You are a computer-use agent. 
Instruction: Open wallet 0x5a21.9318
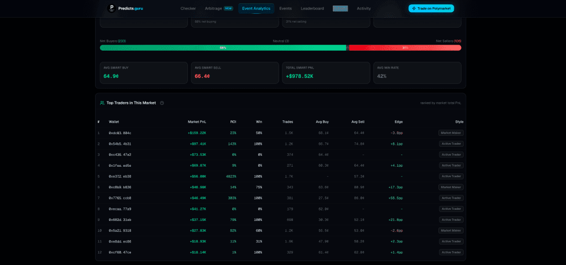[x=120, y=230]
